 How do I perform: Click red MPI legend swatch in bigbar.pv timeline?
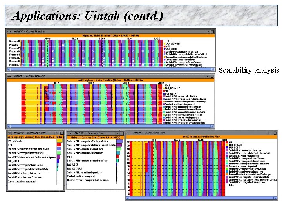tap(164, 46)
